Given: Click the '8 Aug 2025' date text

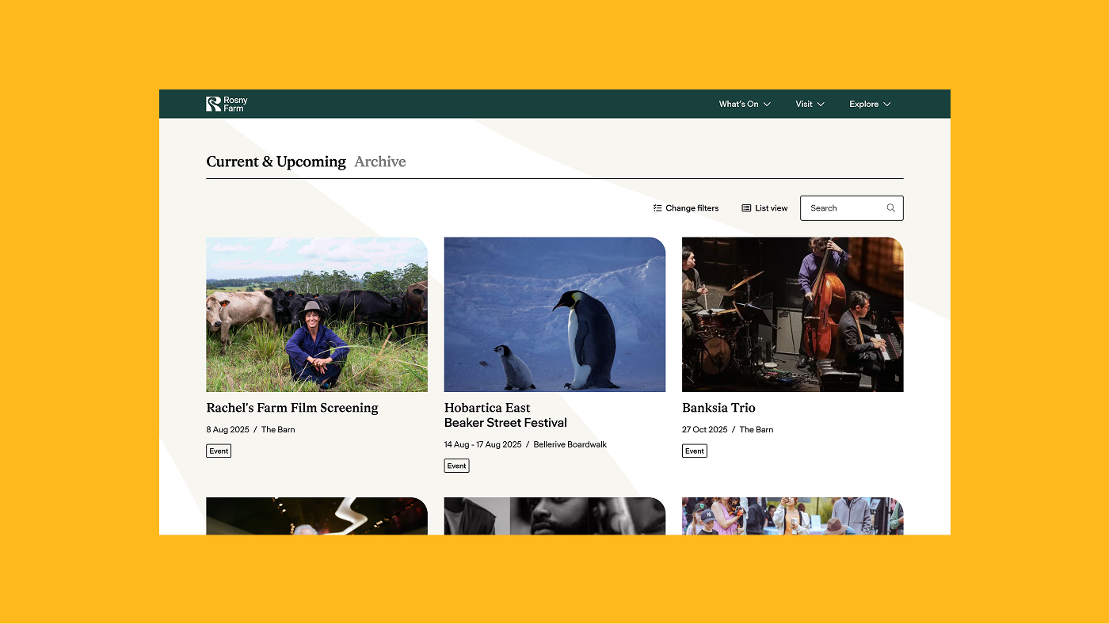Looking at the screenshot, I should 227,429.
